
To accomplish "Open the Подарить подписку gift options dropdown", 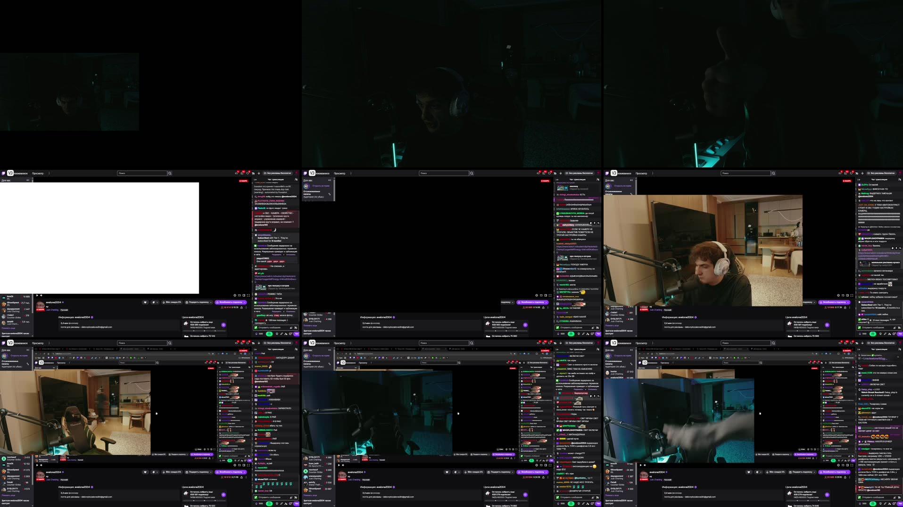I will pyautogui.click(x=212, y=302).
